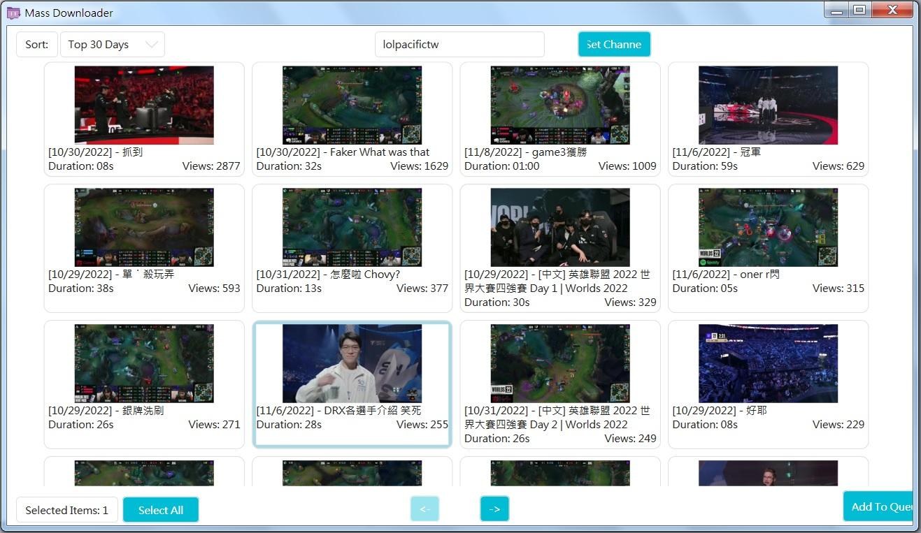Click the Set Channel button
921x533 pixels.
[x=614, y=44]
